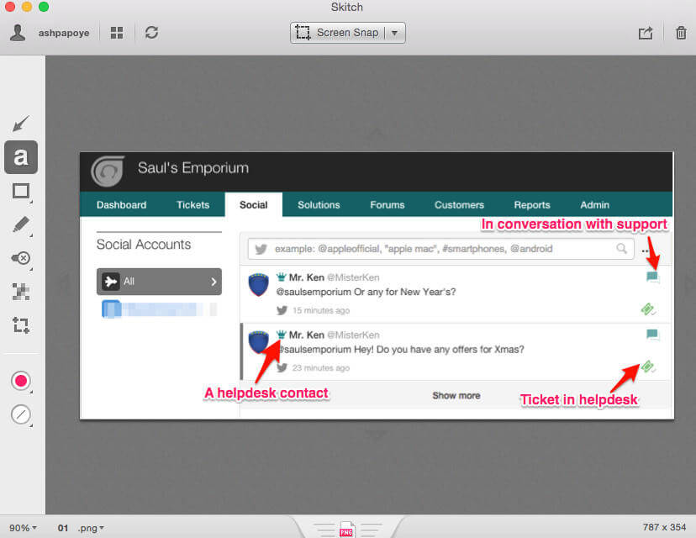Select the Pixelate blur tool
This screenshot has height=538, width=696.
(21, 292)
